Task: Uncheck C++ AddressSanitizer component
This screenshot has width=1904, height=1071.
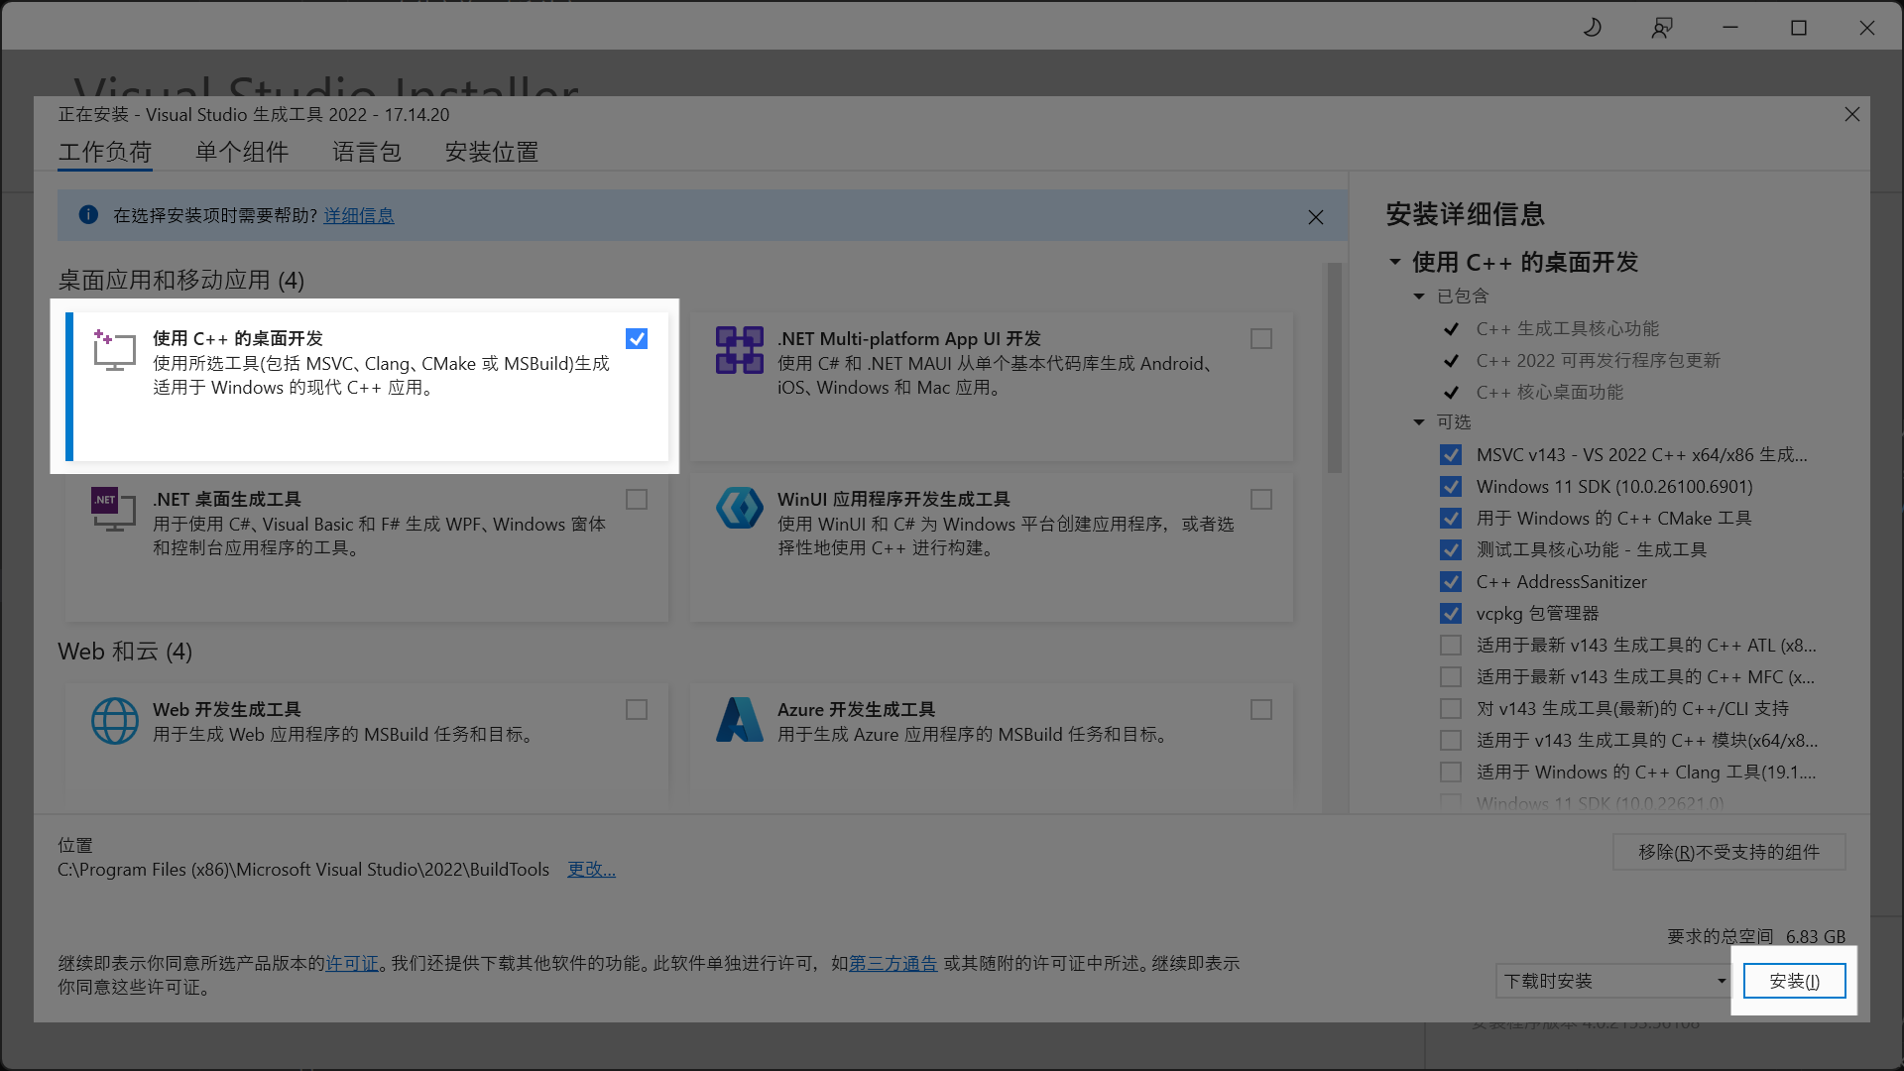Action: [1451, 582]
